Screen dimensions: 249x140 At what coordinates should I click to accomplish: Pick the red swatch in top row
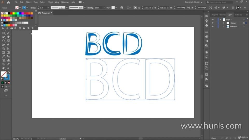pos(11,13)
